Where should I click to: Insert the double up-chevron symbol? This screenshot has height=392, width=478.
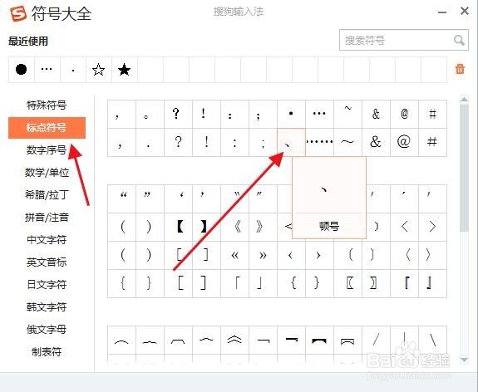[x=234, y=340]
